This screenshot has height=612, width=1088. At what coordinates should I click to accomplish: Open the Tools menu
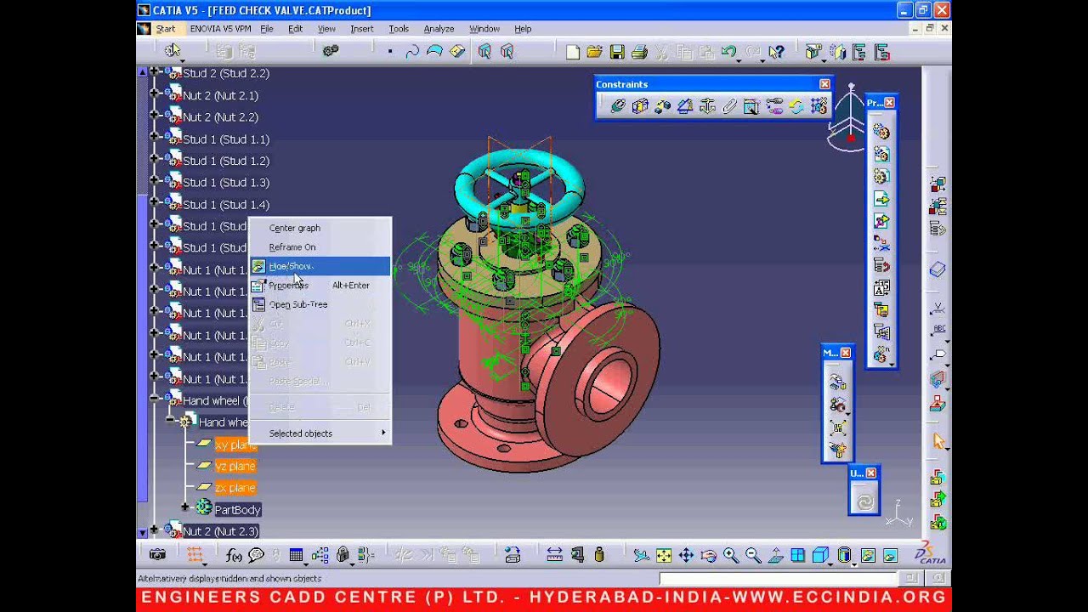tap(399, 29)
